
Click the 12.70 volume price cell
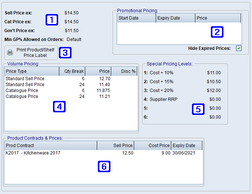105,79
